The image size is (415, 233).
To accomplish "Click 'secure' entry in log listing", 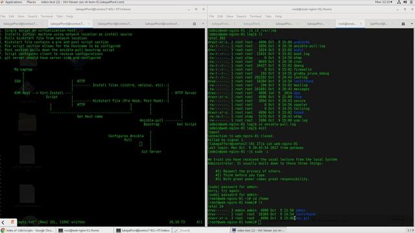I will pyautogui.click(x=300, y=101).
